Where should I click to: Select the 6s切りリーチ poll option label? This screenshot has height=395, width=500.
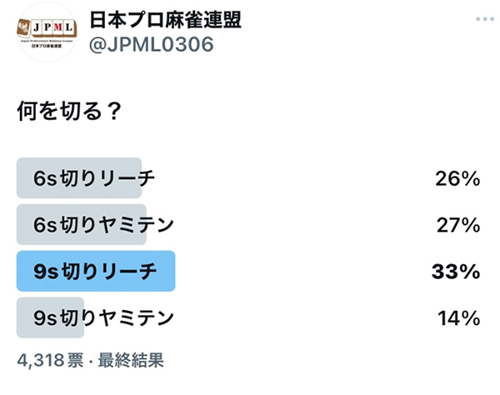(94, 177)
